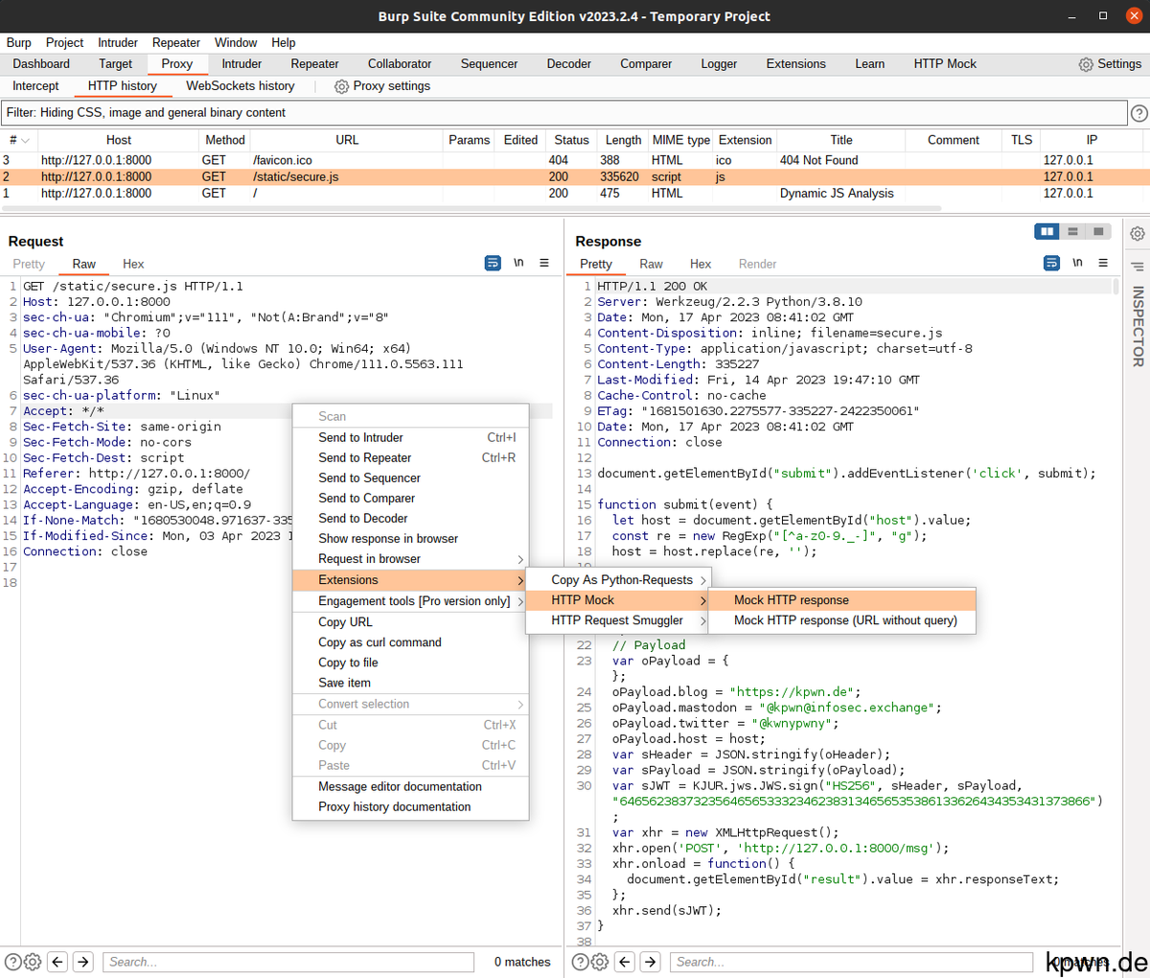The image size is (1150, 978).
Task: Open the Inspector panel settings gear
Action: [1137, 233]
